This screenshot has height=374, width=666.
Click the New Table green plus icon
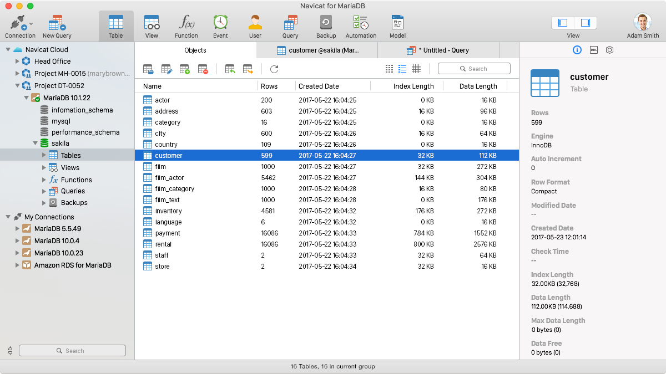[x=185, y=69]
